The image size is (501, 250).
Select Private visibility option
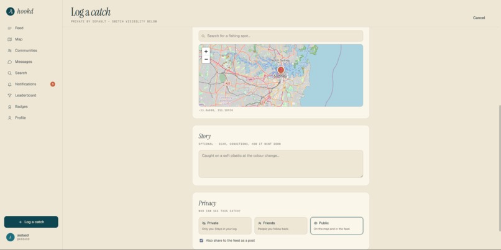point(225,226)
